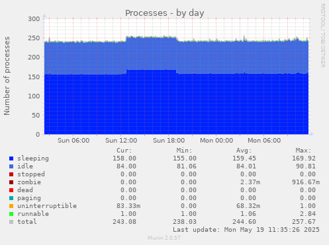Click uninterruptible current value 83.33m
Viewport: 329px width, 245px height.
128,206
